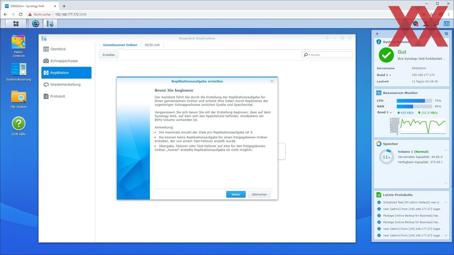The width and height of the screenshot is (454, 255).
Task: Click Volume 1 (Normal) label
Action: 413,152
